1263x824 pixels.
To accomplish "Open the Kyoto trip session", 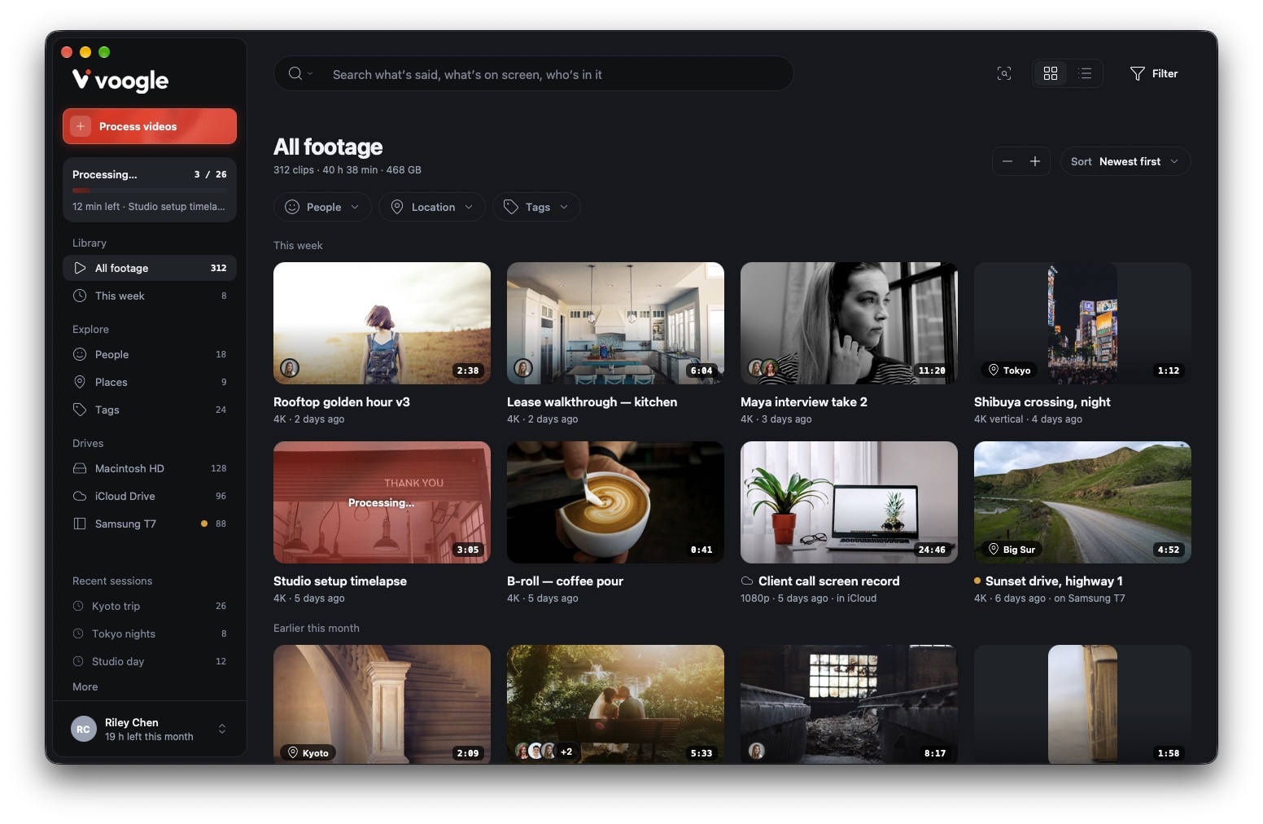I will click(150, 606).
